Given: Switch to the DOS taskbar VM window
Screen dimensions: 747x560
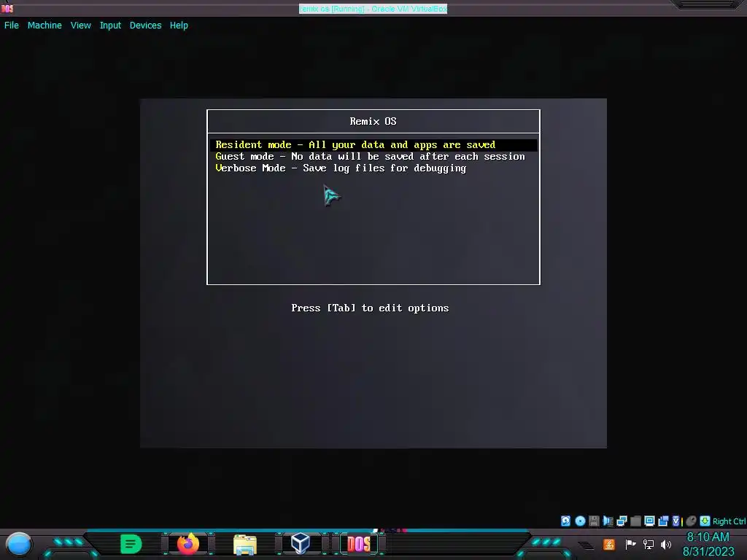Looking at the screenshot, I should click(x=359, y=544).
